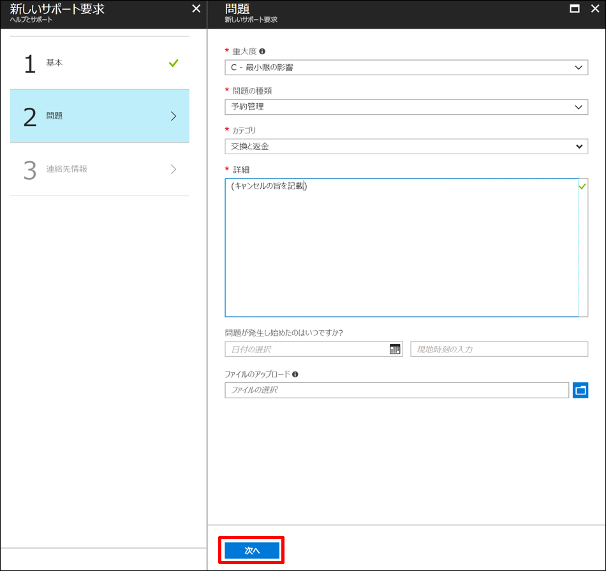
Task: Close the 新しいサポート要求 panel
Action: tap(196, 8)
